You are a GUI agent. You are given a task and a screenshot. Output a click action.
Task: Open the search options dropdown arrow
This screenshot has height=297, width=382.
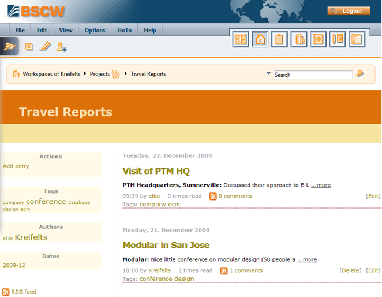[x=268, y=73]
